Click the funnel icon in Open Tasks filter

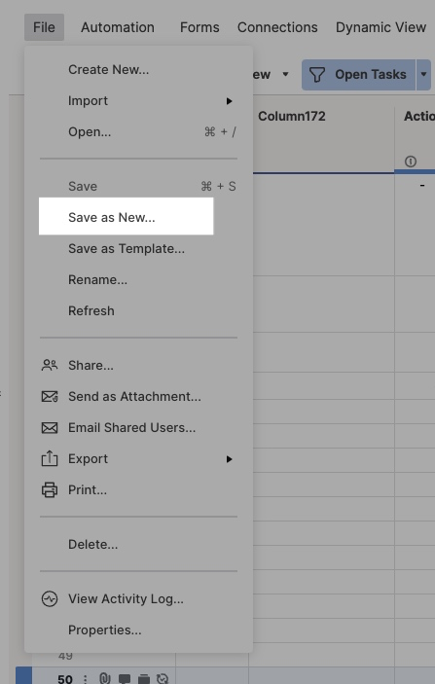(x=317, y=75)
